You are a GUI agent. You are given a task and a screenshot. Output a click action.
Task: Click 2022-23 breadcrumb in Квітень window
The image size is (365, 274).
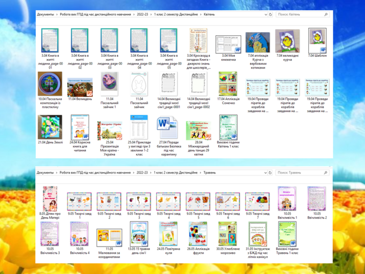tap(142, 14)
